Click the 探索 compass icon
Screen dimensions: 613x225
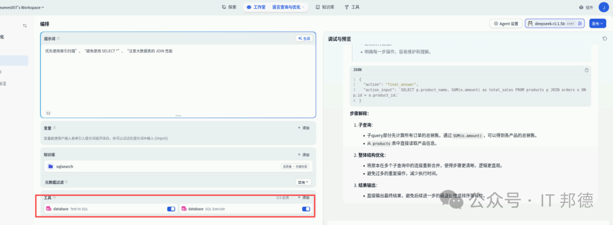(224, 7)
